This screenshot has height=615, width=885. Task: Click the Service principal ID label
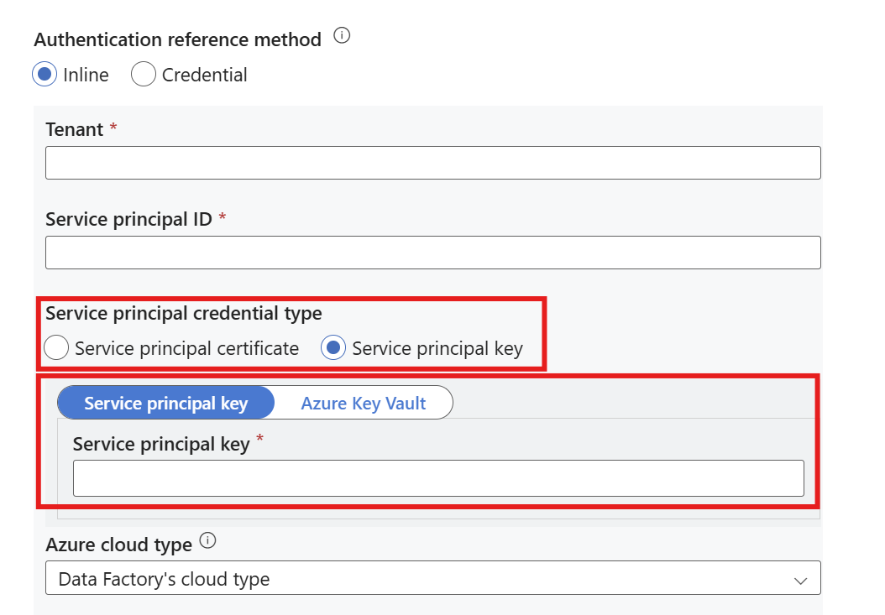pos(128,219)
